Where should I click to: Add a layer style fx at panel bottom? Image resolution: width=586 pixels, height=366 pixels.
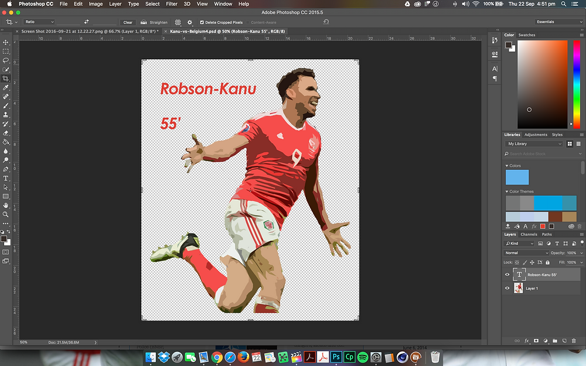pos(527,341)
